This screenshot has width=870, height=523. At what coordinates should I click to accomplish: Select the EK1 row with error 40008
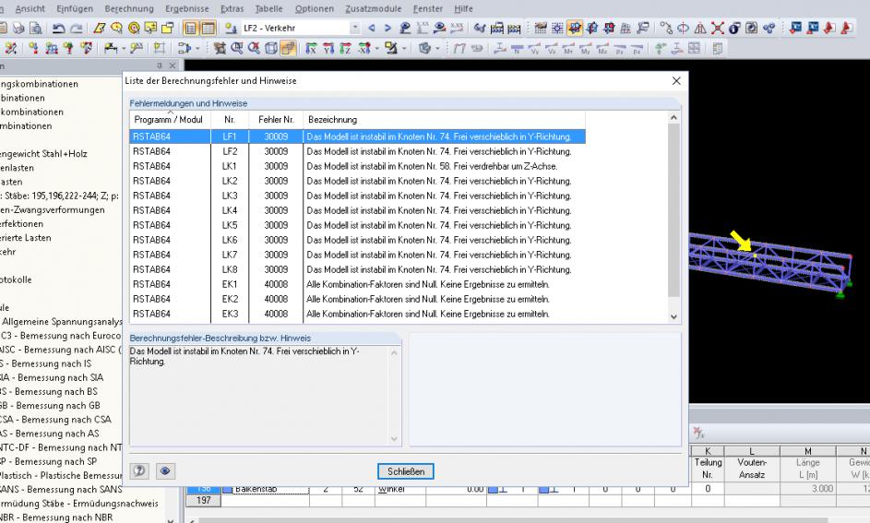(x=357, y=284)
